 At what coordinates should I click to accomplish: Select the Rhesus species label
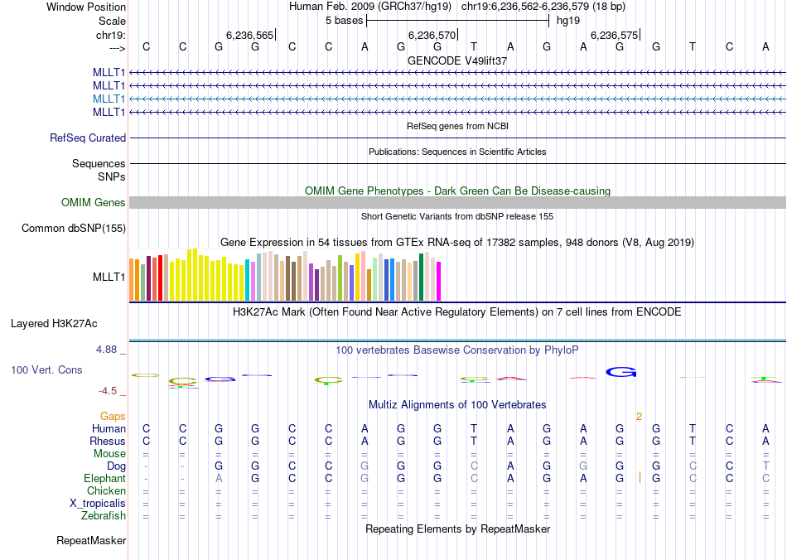[108, 441]
